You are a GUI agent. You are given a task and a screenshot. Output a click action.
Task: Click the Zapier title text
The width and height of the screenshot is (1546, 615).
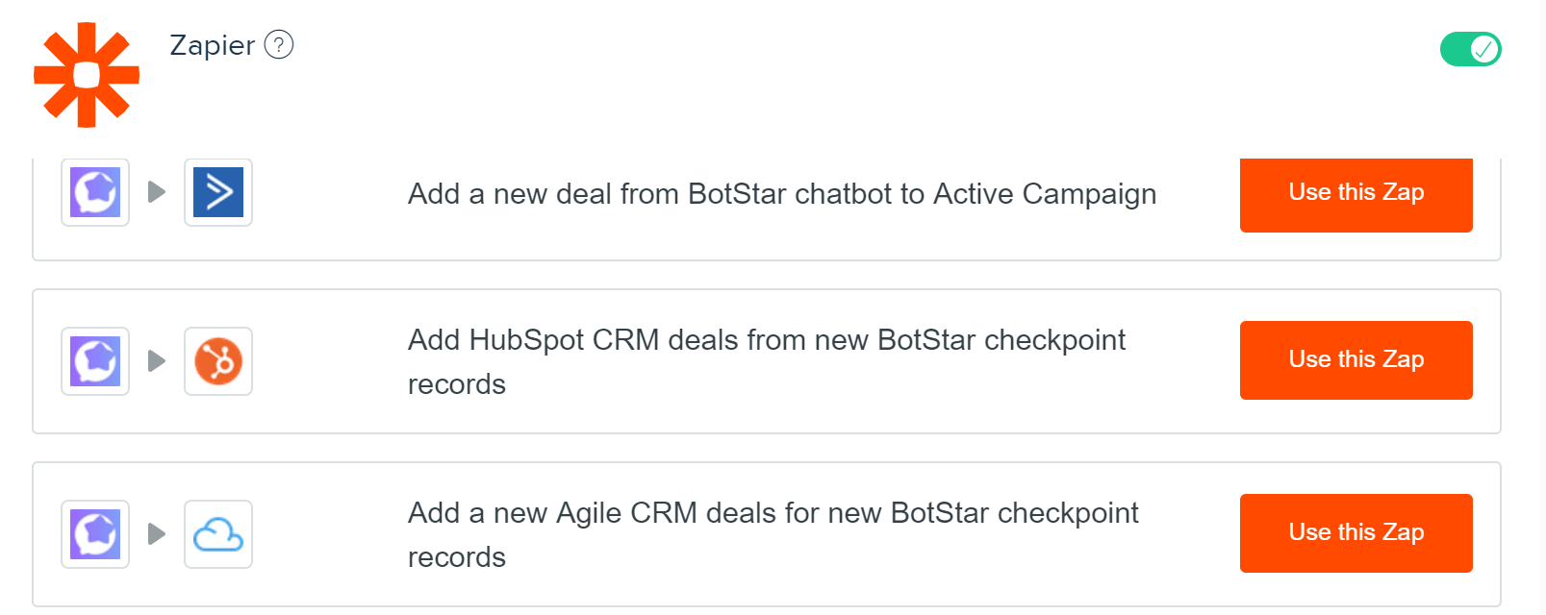point(212,45)
